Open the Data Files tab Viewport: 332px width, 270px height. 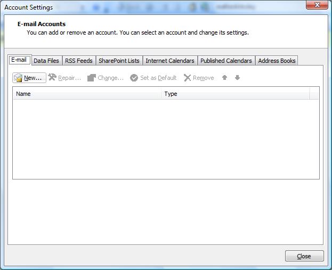(46, 61)
